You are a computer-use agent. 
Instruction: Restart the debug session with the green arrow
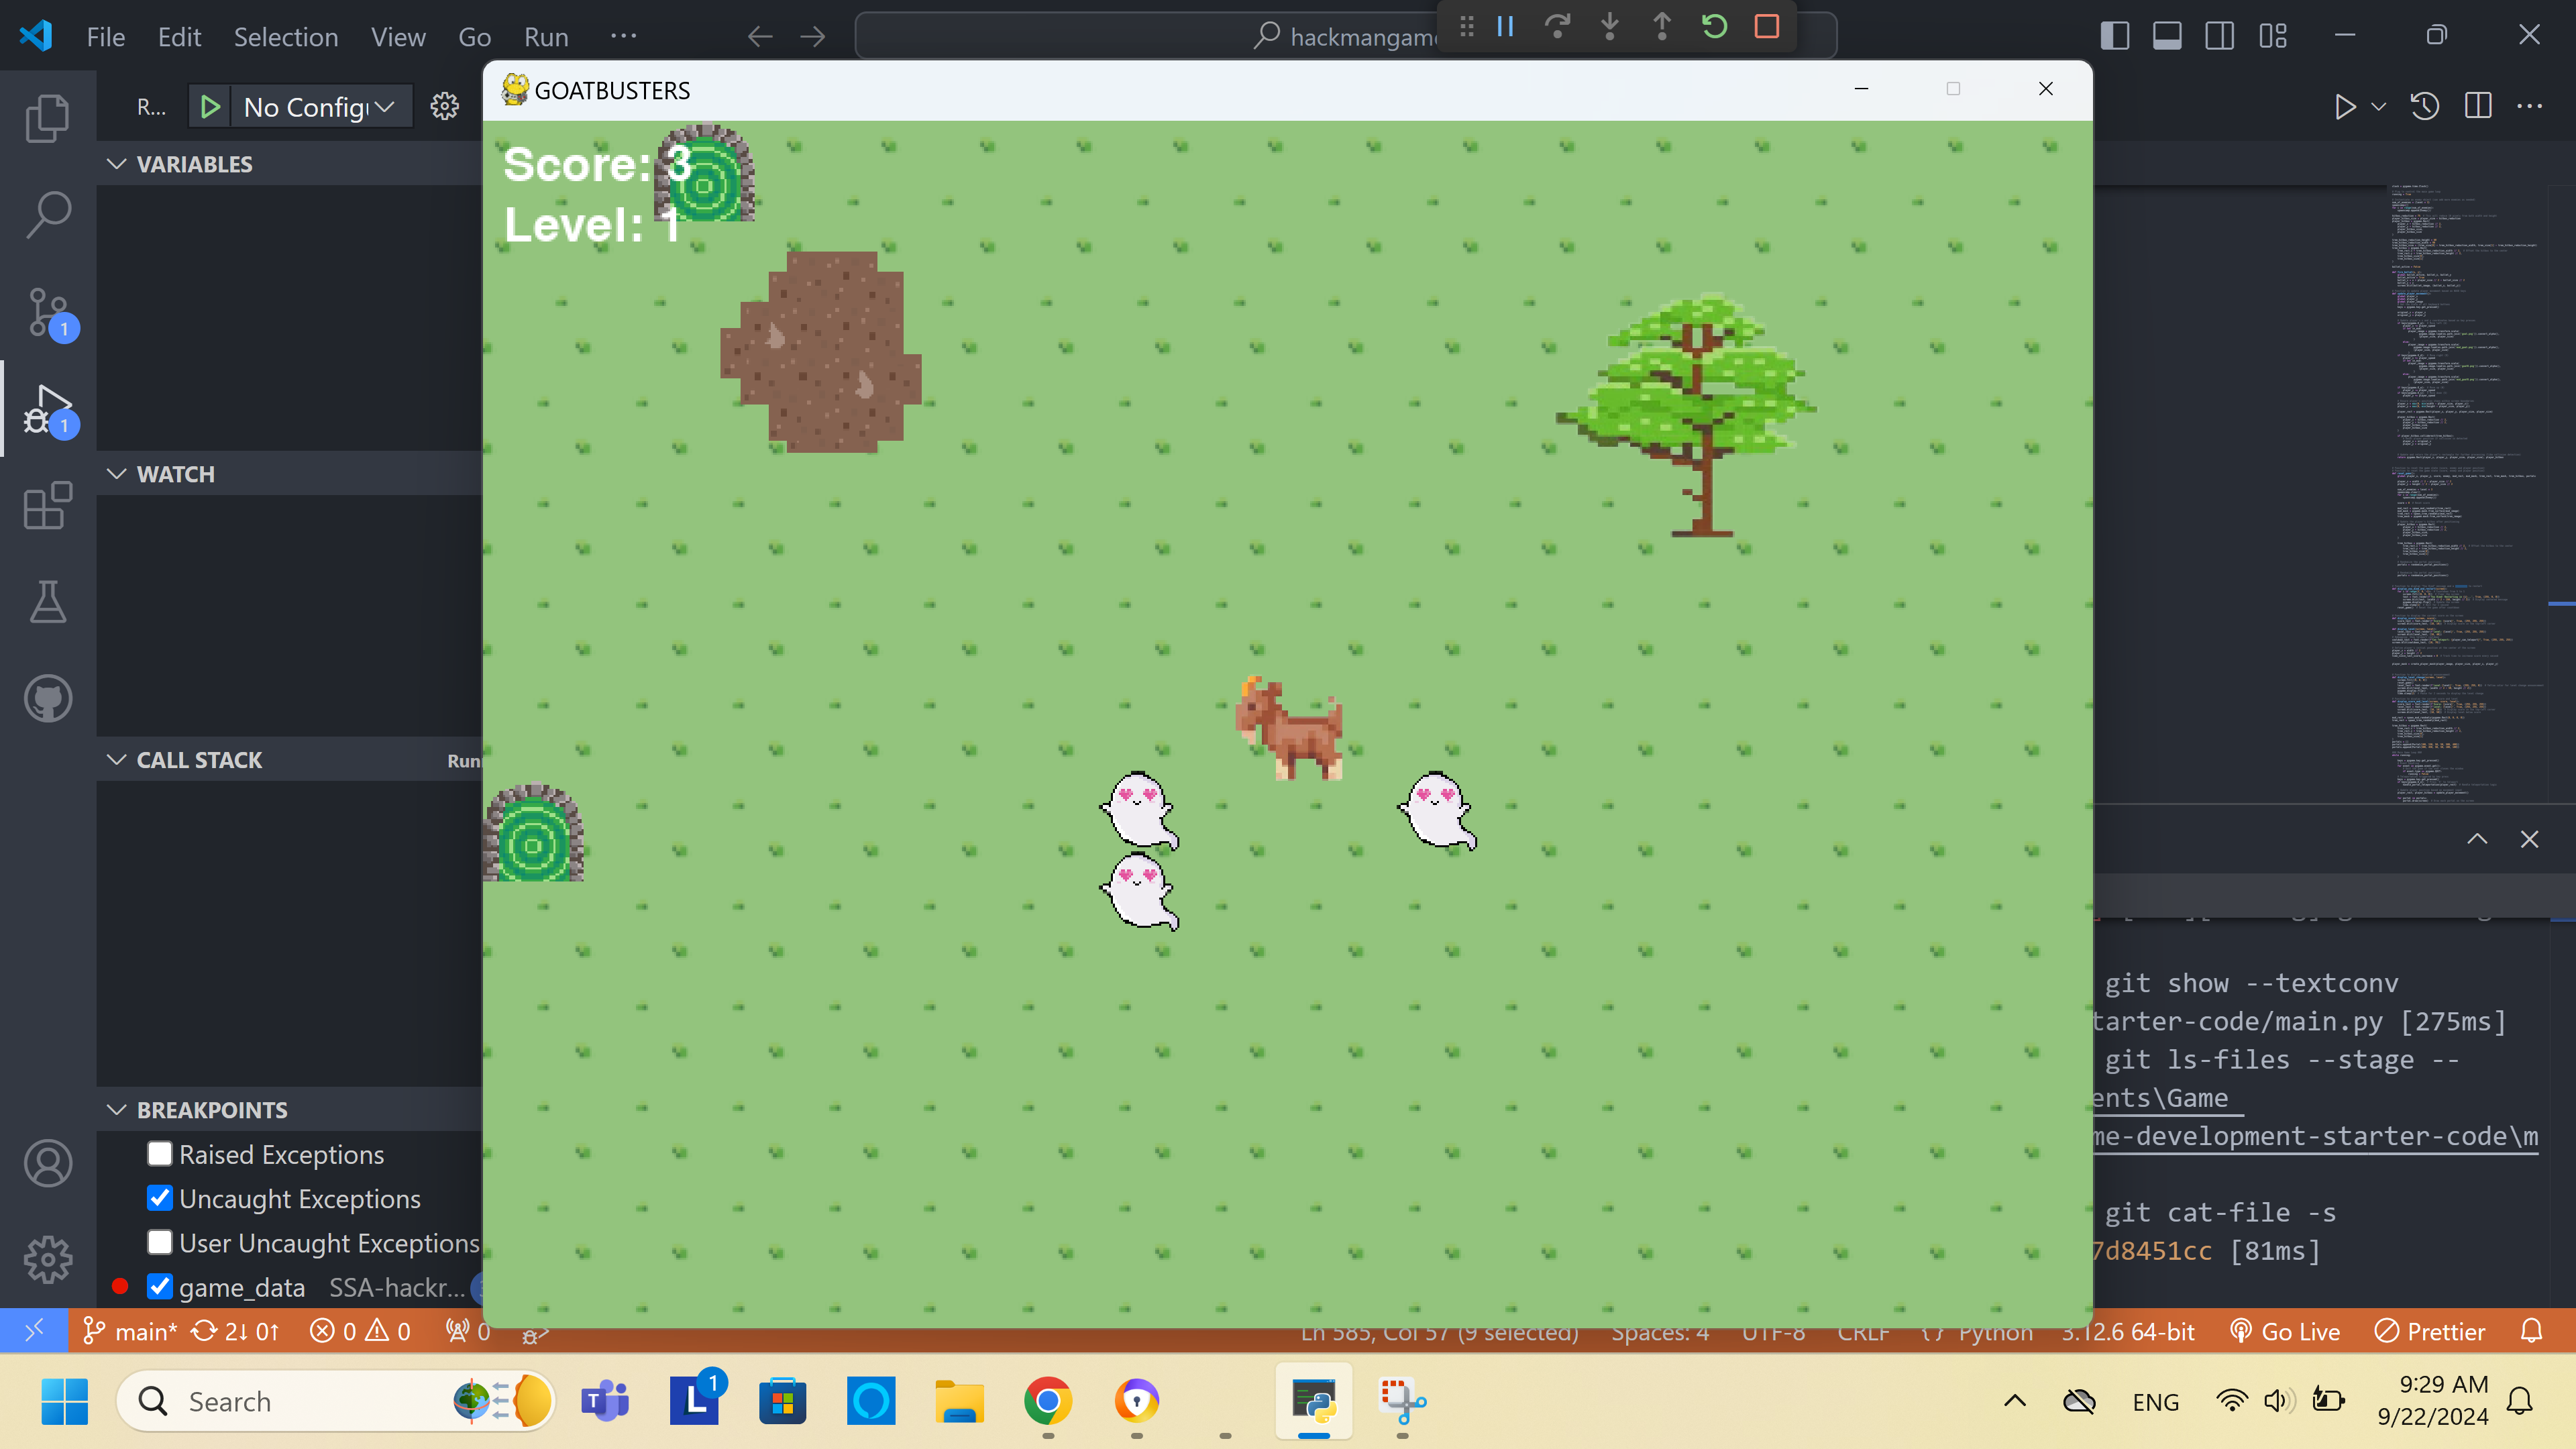coord(1714,27)
